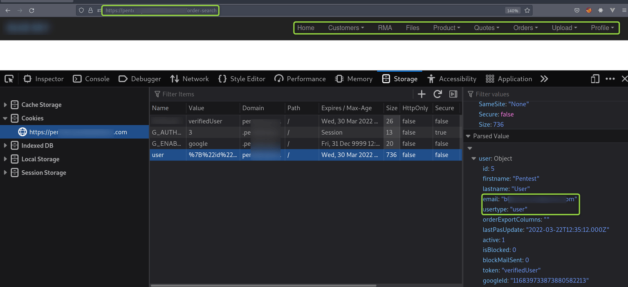
Task: Reload the page from browser toolbar
Action: tap(31, 11)
